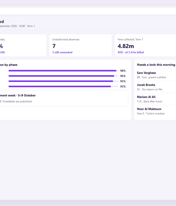Click the 93% label
Image resolution: width=176 pixels, height=206 pixels.
(123, 87)
